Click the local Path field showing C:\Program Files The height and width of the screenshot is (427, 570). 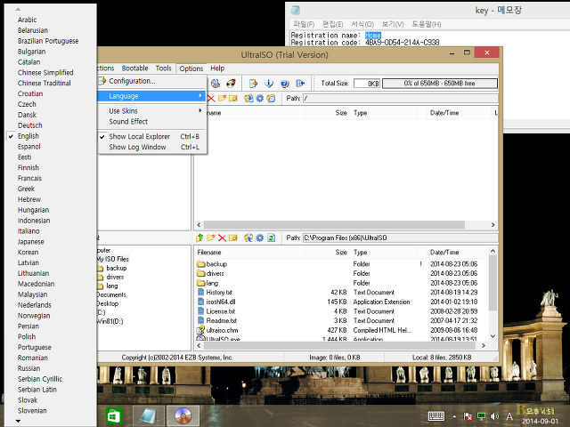click(400, 238)
